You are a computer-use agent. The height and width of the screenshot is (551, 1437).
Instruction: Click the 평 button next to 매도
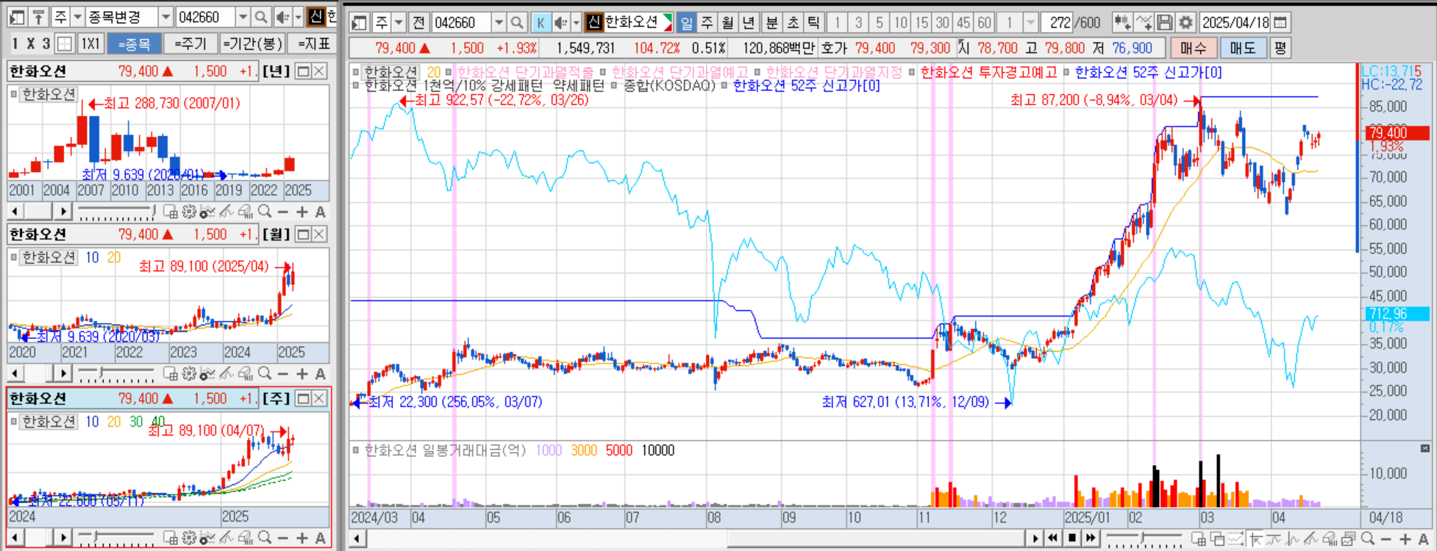[1280, 48]
